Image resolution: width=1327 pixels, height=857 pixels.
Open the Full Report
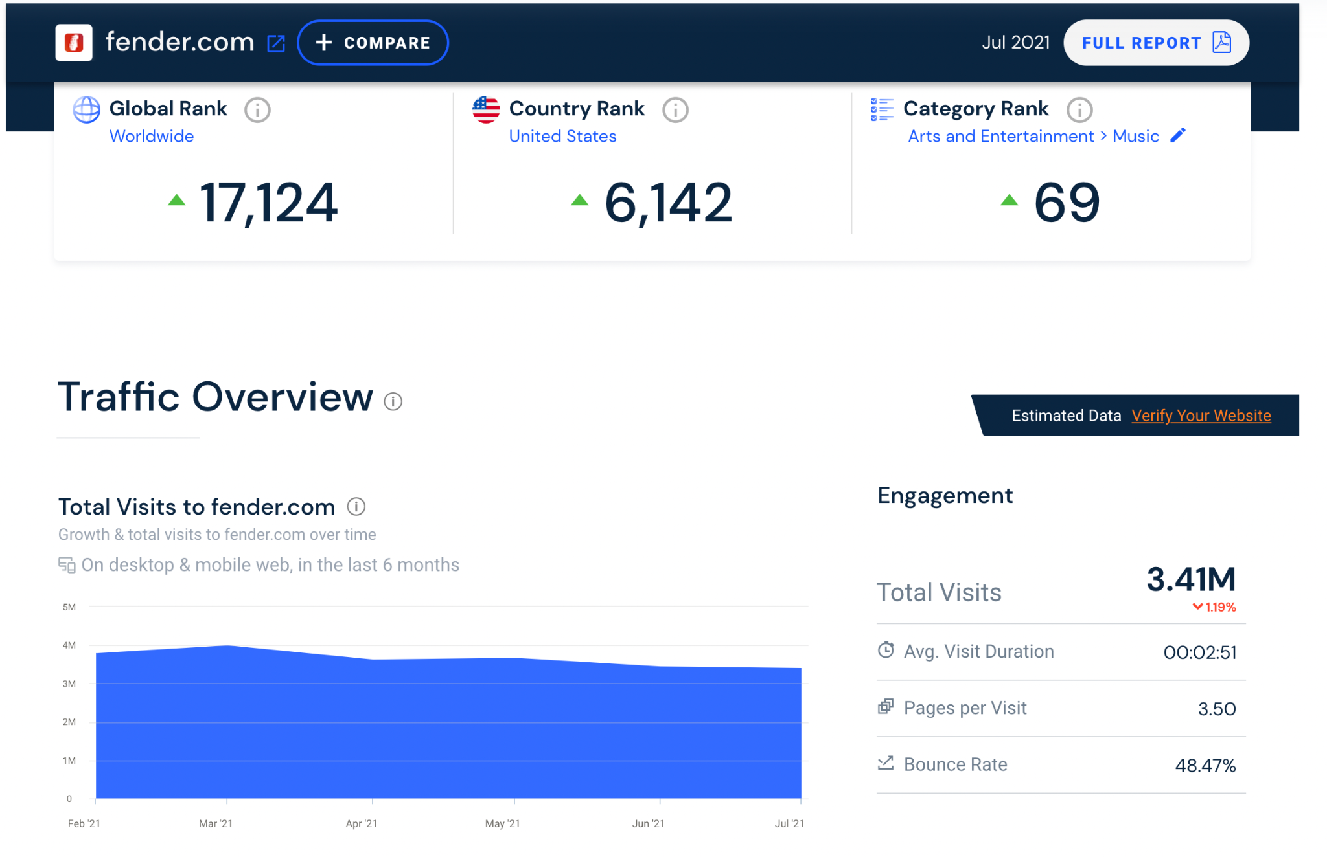tap(1141, 43)
